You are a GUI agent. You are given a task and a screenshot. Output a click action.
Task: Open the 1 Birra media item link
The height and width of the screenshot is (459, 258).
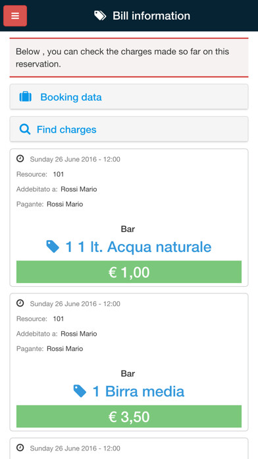[x=138, y=391]
